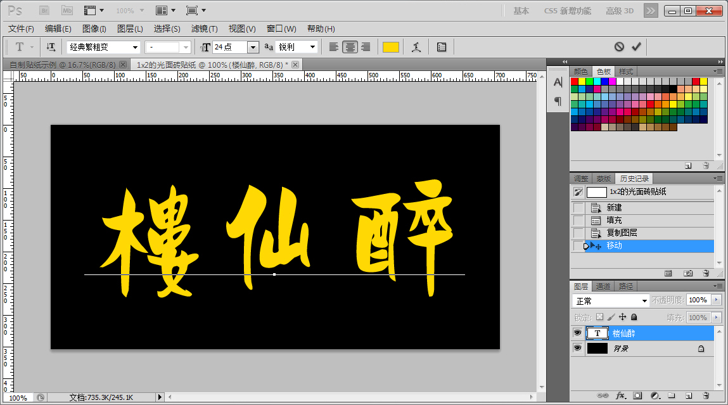Delete swatch with trash icon in swatches panel
Viewport: 728px width, 405px height.
(x=706, y=165)
